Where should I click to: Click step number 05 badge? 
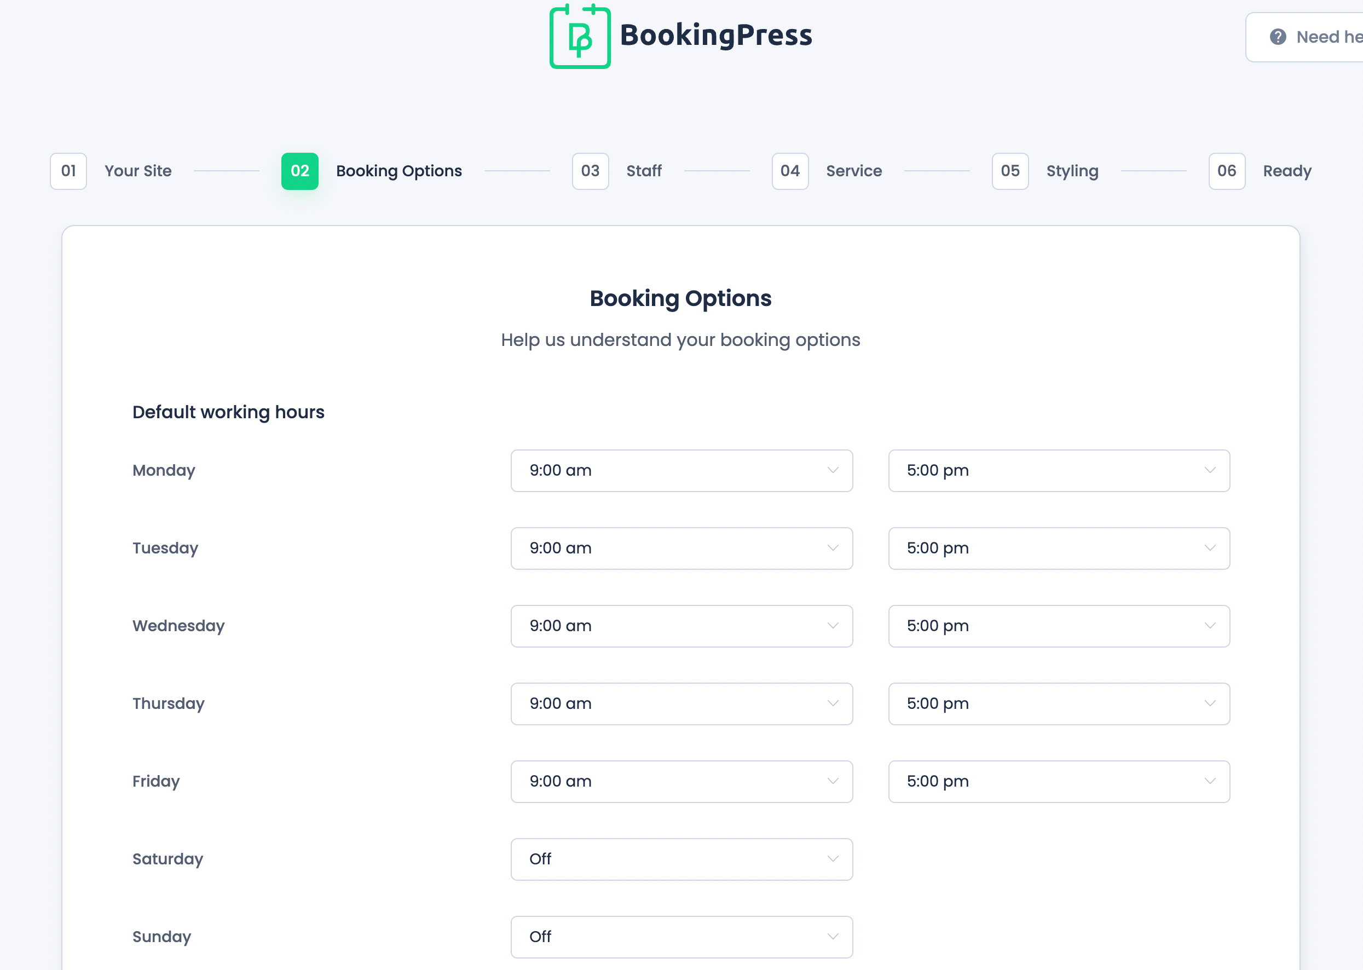[x=1010, y=171]
